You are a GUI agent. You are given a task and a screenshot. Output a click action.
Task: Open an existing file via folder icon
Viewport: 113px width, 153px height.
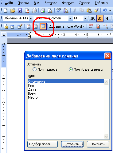click(13, 10)
